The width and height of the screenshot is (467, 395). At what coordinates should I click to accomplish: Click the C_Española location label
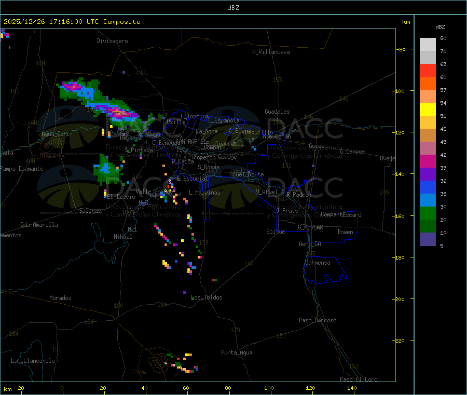[x=224, y=120]
